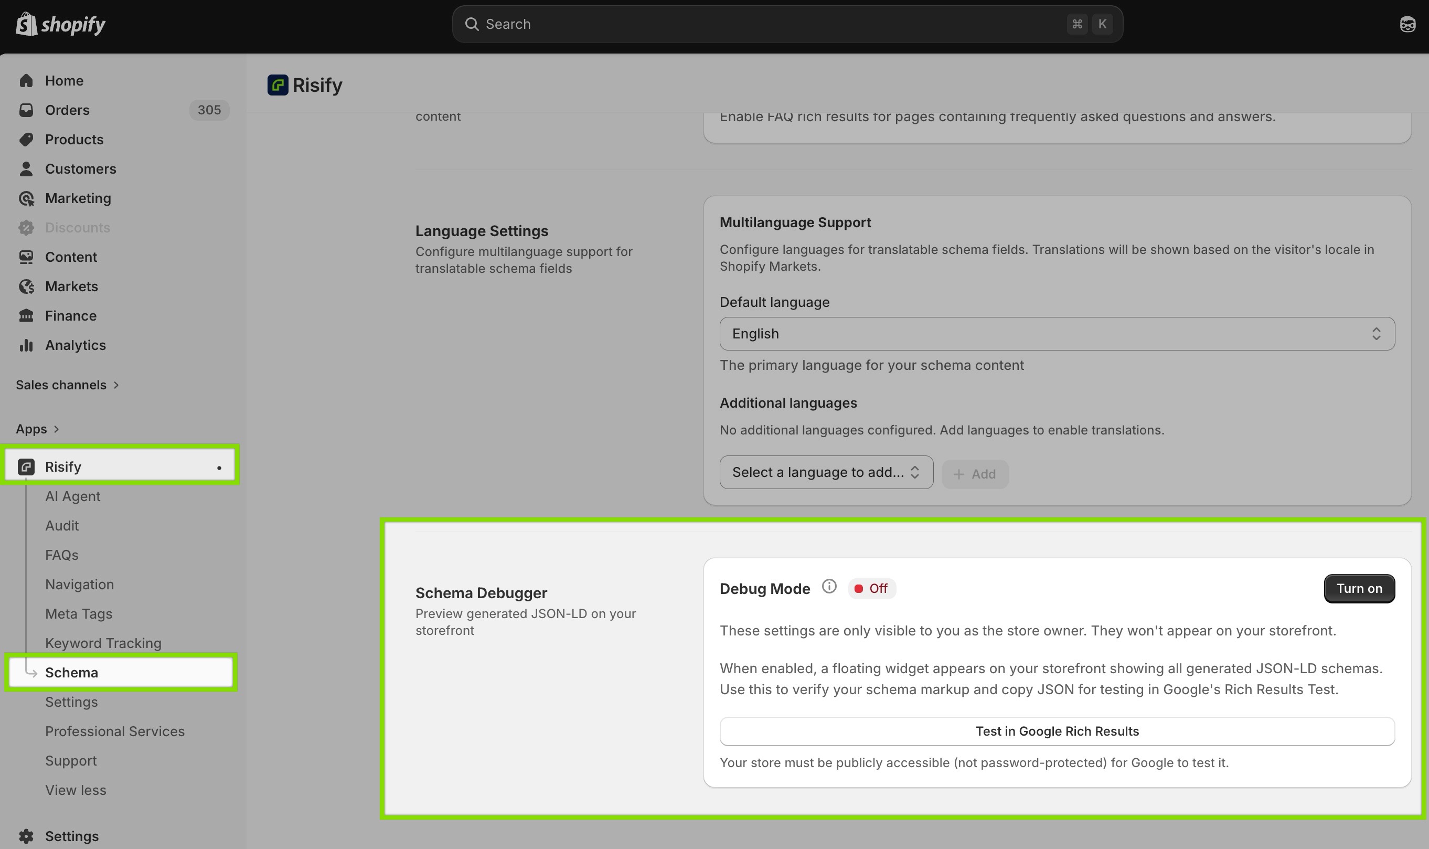Click the Orders 305 count badge
The height and width of the screenshot is (849, 1429).
coord(209,110)
